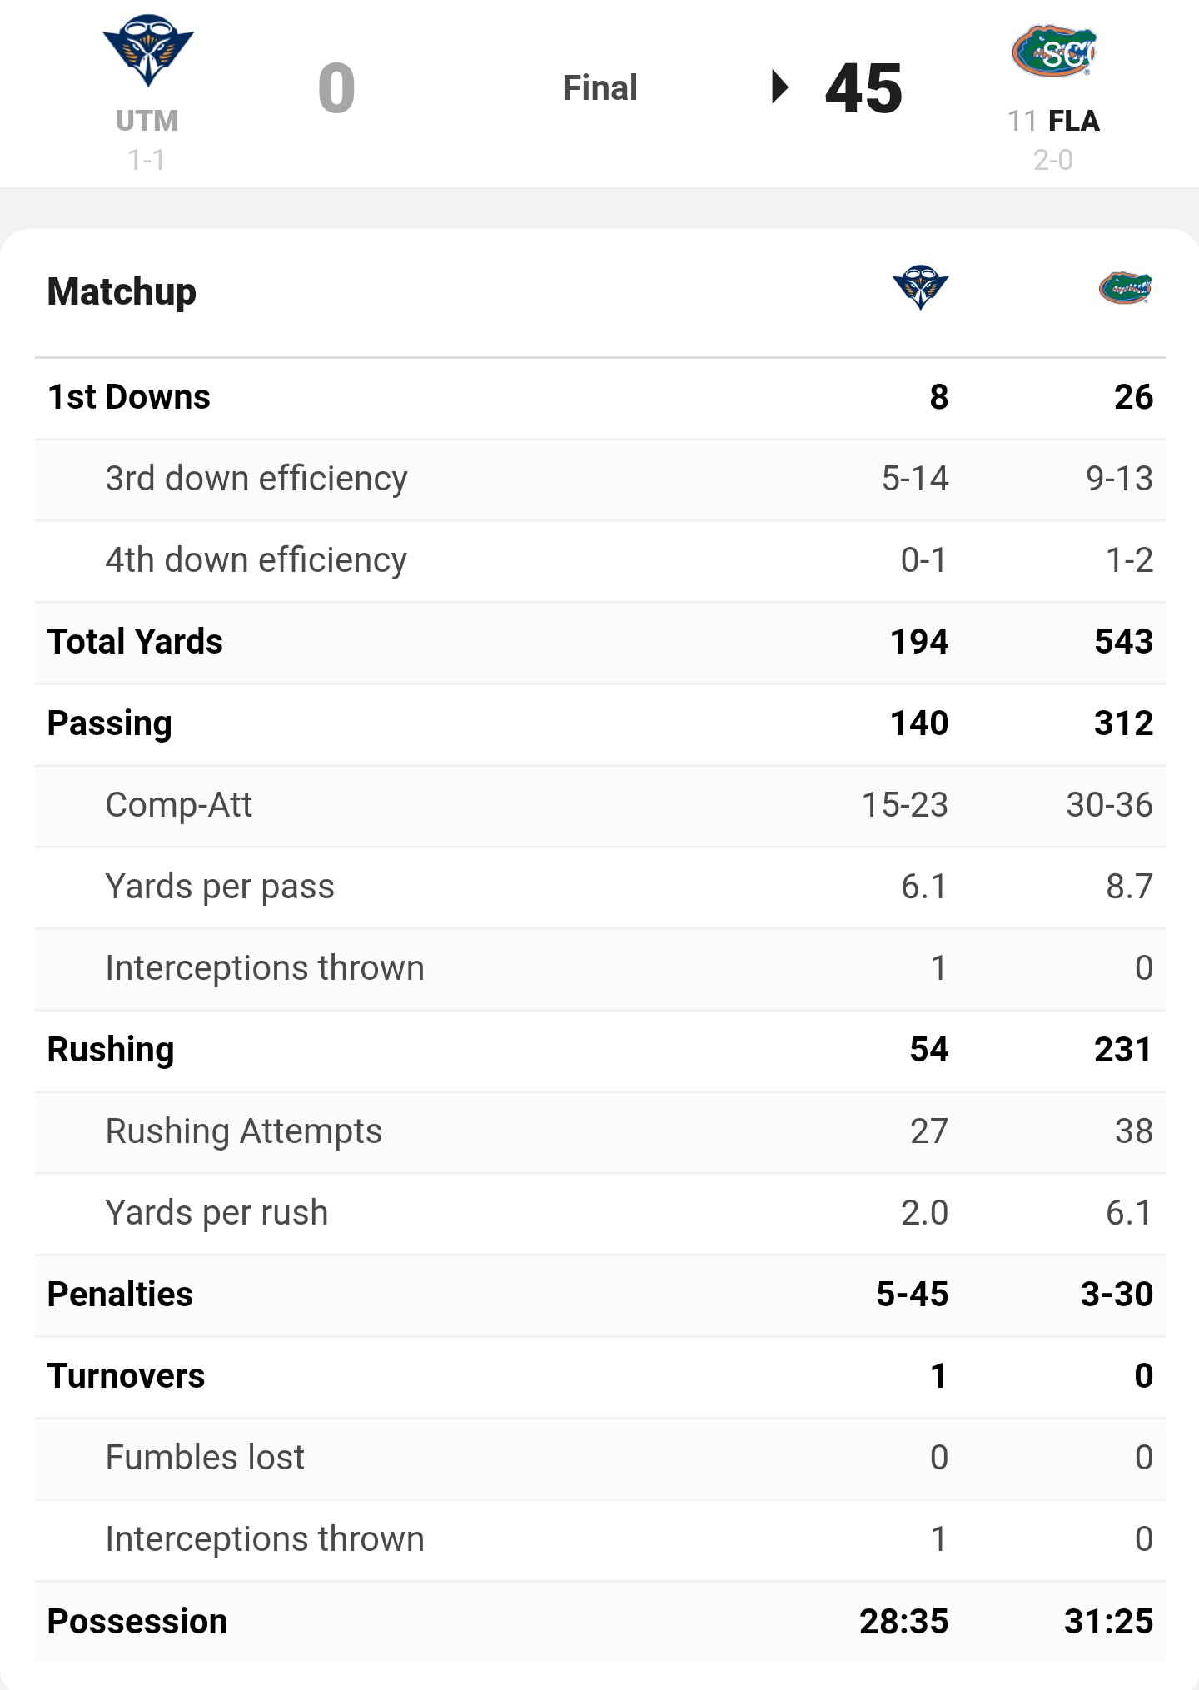Tap the UTM Skyhawks logo in header
1199x1690 pixels.
[x=147, y=50]
